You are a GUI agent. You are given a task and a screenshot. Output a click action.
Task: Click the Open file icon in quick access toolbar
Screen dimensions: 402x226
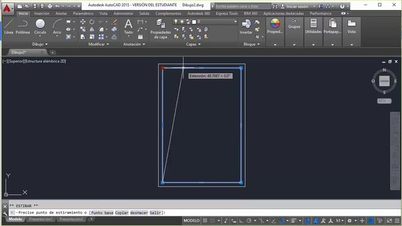point(27,6)
